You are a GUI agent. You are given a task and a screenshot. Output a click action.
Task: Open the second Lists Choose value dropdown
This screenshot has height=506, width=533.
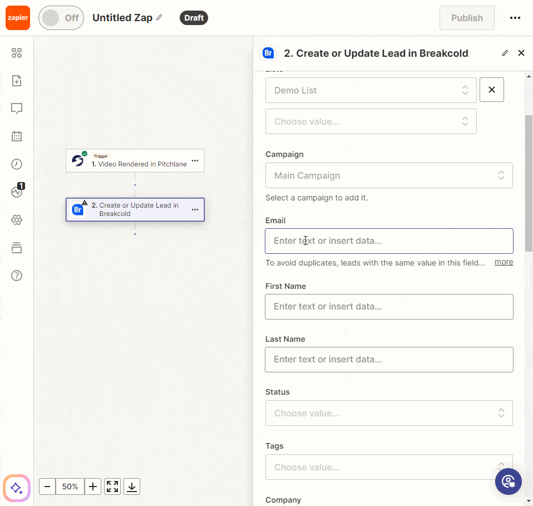[371, 121]
